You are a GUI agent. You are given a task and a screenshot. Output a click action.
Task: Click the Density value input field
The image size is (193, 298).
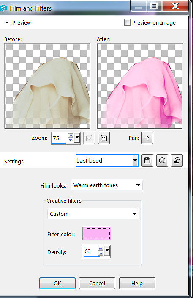click(91, 251)
